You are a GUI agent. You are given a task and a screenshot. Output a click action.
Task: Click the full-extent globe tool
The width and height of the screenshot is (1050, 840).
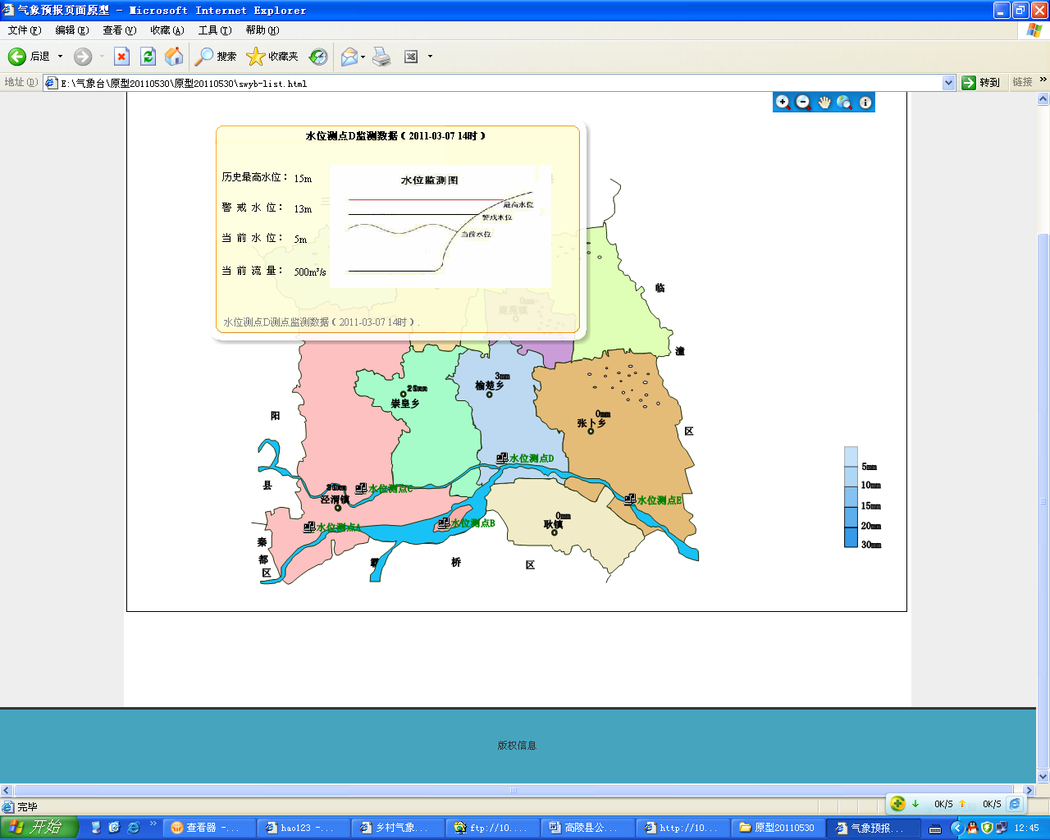click(845, 103)
